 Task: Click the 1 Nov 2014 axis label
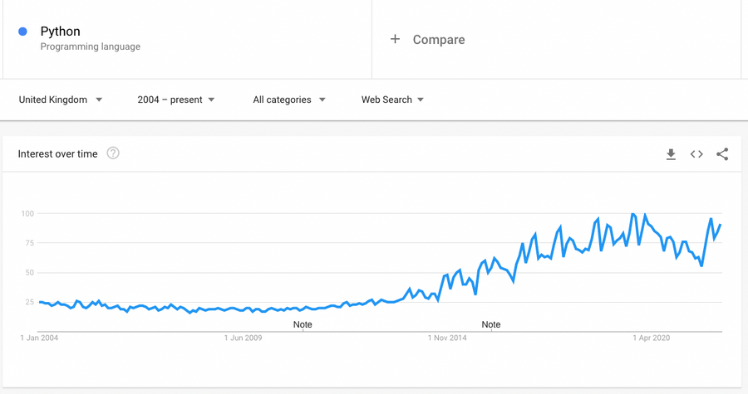click(x=447, y=338)
